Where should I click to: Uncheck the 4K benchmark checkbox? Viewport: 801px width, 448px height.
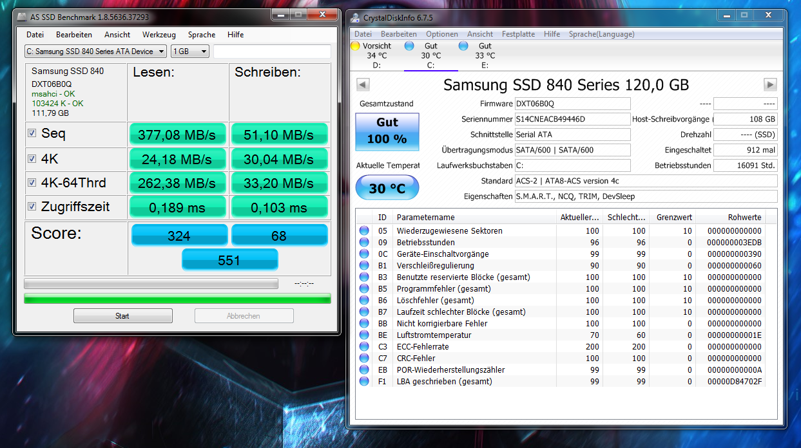[x=32, y=158]
